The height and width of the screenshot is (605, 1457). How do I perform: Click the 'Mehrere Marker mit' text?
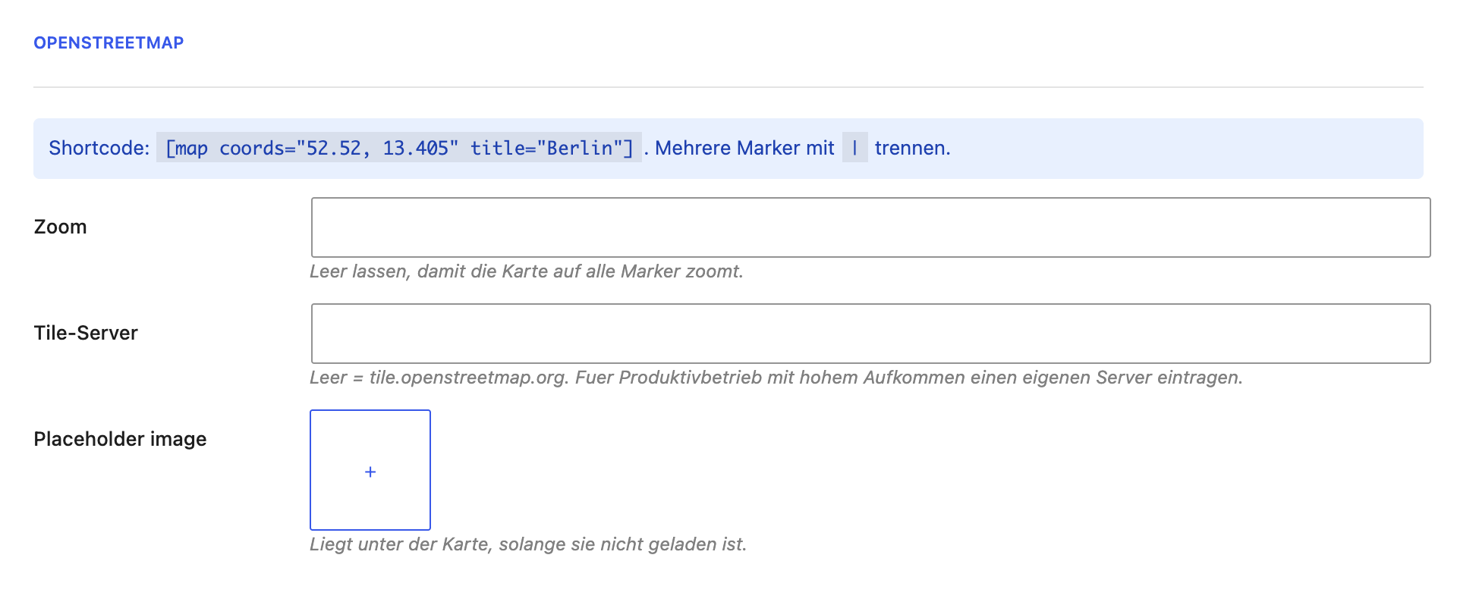click(x=744, y=148)
